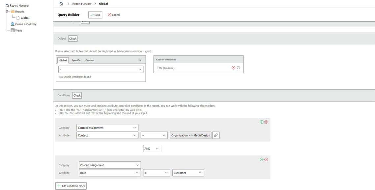Open the Global attributes dropdown
This screenshot has width=375, height=190.
point(101,69)
